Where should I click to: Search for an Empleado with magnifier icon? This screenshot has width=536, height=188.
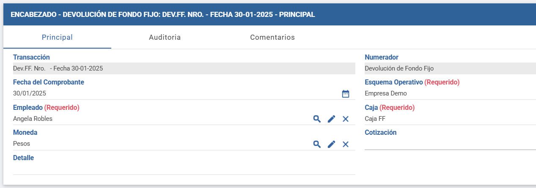317,119
